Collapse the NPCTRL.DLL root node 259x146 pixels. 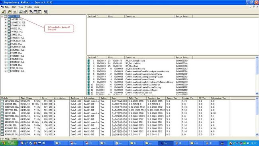[x=2, y=16]
